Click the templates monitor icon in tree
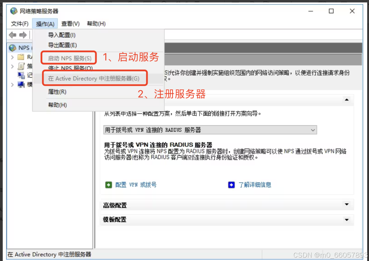The image size is (369, 261). (x=21, y=85)
